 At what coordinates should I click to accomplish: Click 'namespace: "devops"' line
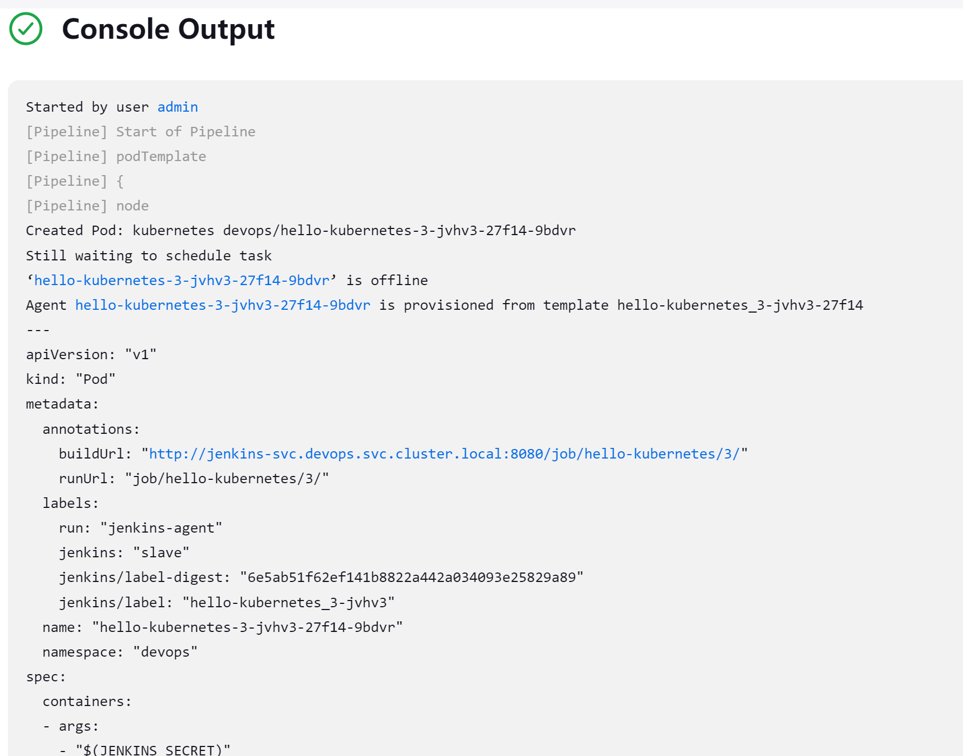click(x=120, y=652)
